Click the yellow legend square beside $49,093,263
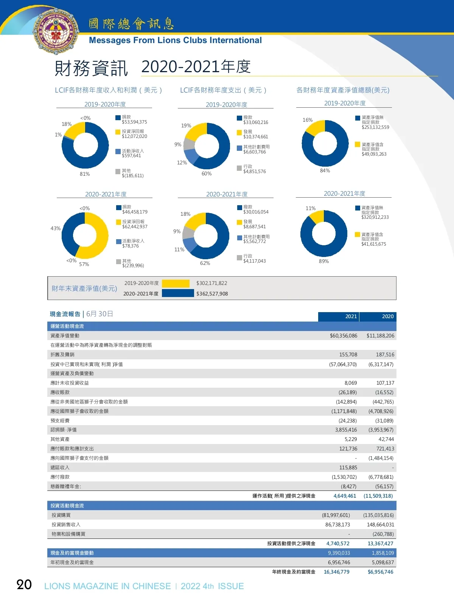 (358, 144)
